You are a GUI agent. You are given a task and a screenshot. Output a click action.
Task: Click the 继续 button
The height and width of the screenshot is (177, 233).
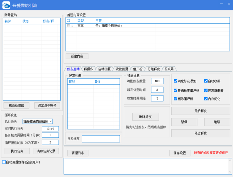click(217, 122)
